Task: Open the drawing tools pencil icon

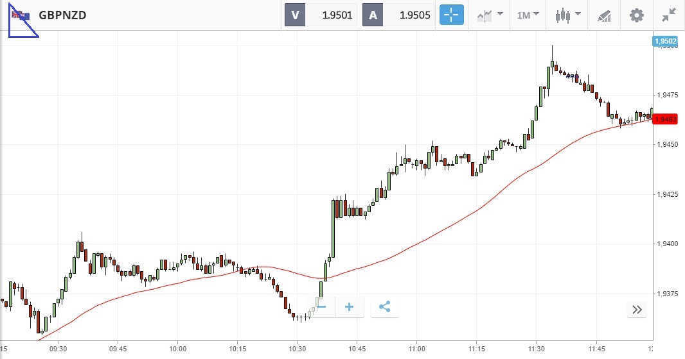Action: coord(603,15)
